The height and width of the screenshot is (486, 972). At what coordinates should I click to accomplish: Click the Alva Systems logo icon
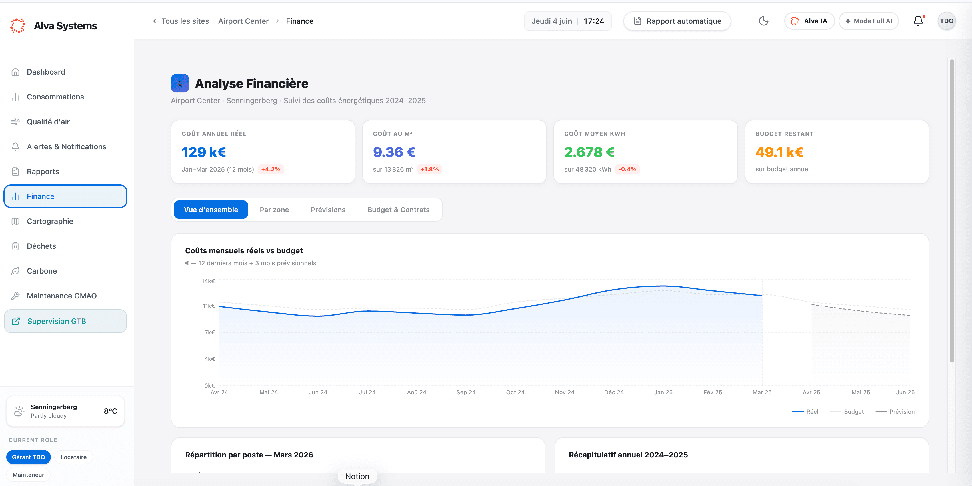coord(18,26)
